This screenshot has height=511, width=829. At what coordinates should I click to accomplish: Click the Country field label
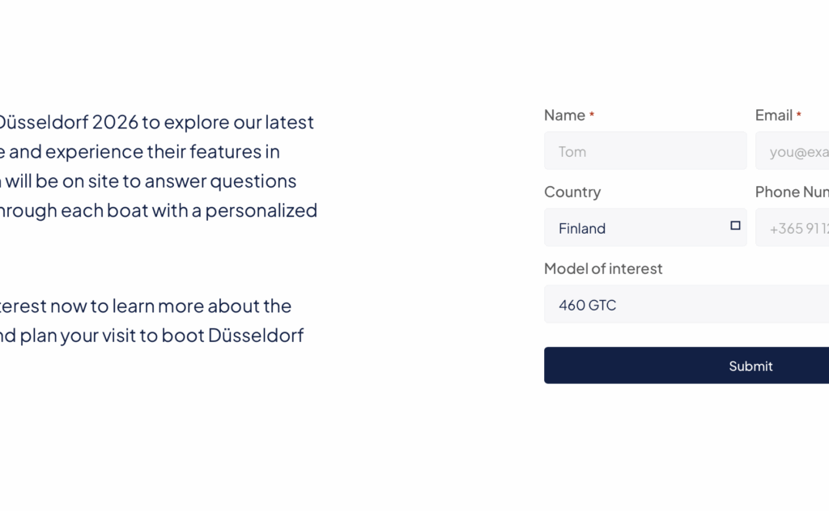tap(572, 192)
